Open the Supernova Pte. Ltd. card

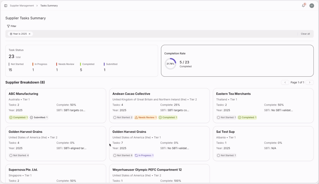(x=56, y=174)
